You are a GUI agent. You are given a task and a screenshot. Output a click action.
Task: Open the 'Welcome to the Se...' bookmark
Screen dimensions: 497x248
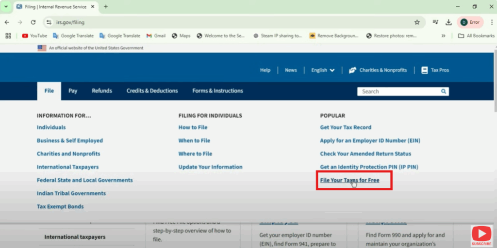point(221,36)
